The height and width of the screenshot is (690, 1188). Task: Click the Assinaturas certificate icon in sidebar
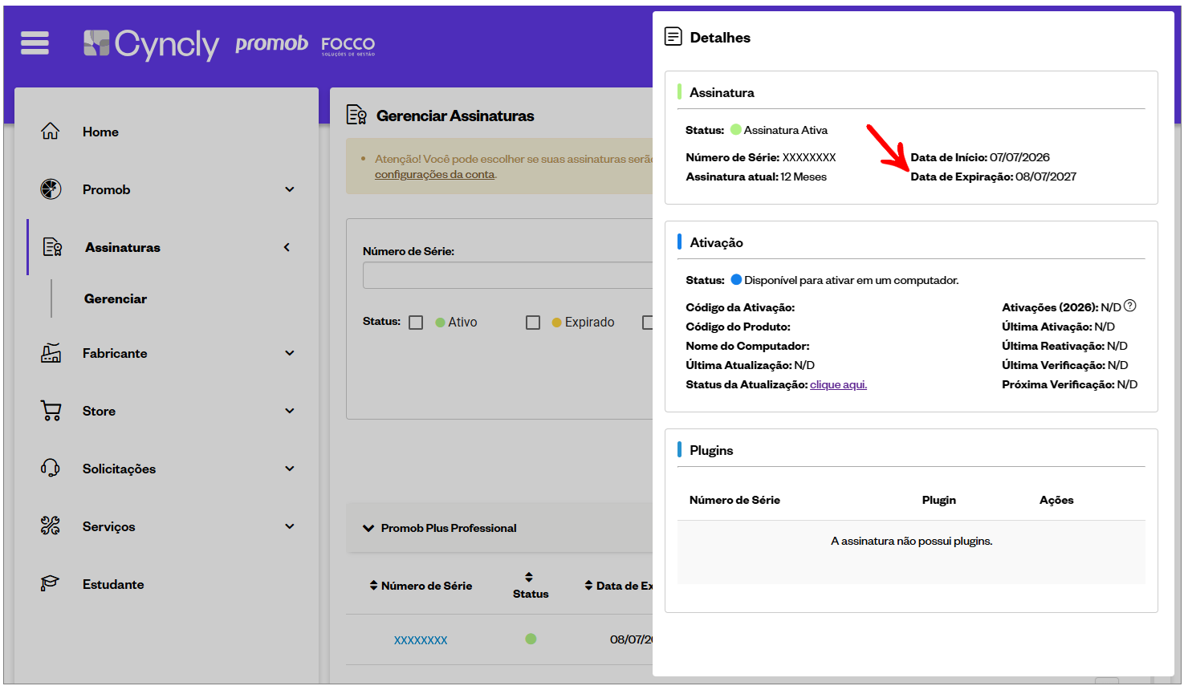pos(53,247)
